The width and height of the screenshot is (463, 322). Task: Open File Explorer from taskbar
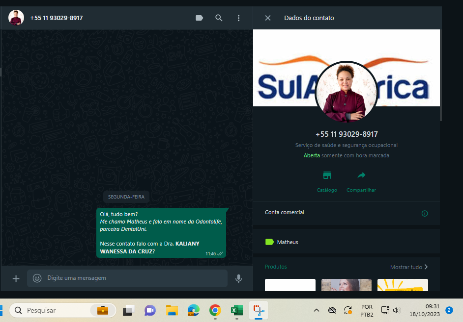[x=172, y=310]
